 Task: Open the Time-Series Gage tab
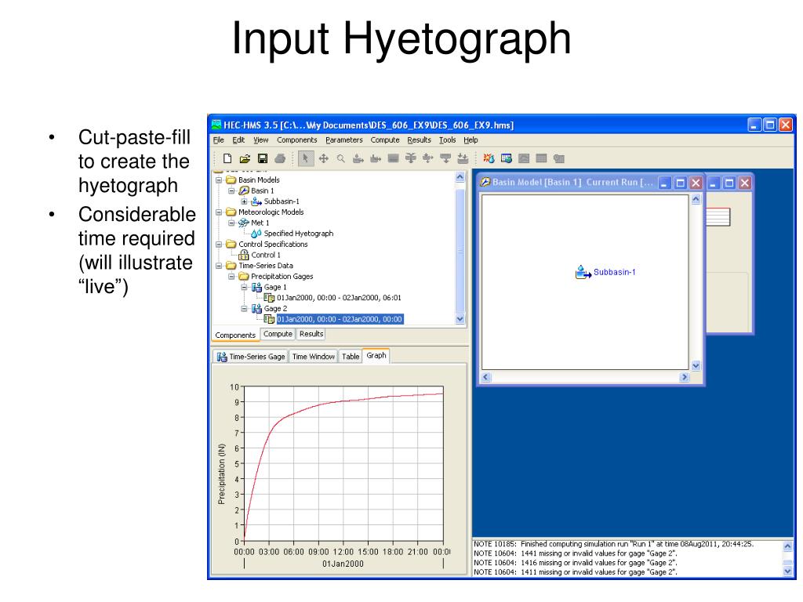pos(250,357)
